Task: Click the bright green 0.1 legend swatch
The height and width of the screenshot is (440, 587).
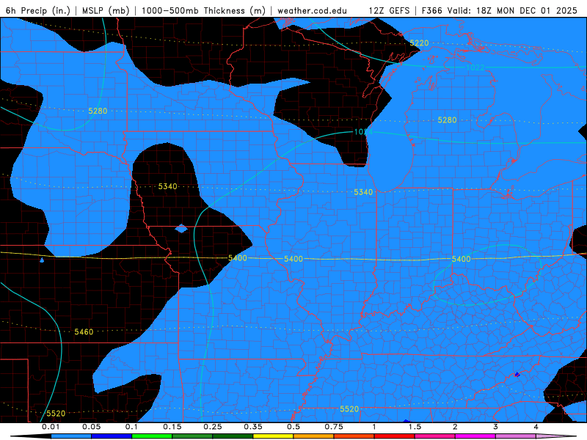Action: click(152, 436)
